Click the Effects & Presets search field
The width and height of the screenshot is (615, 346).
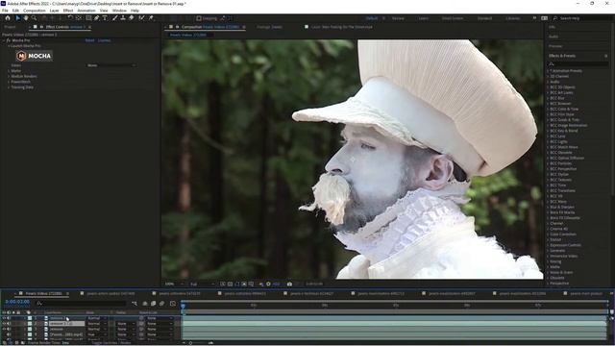tap(578, 63)
